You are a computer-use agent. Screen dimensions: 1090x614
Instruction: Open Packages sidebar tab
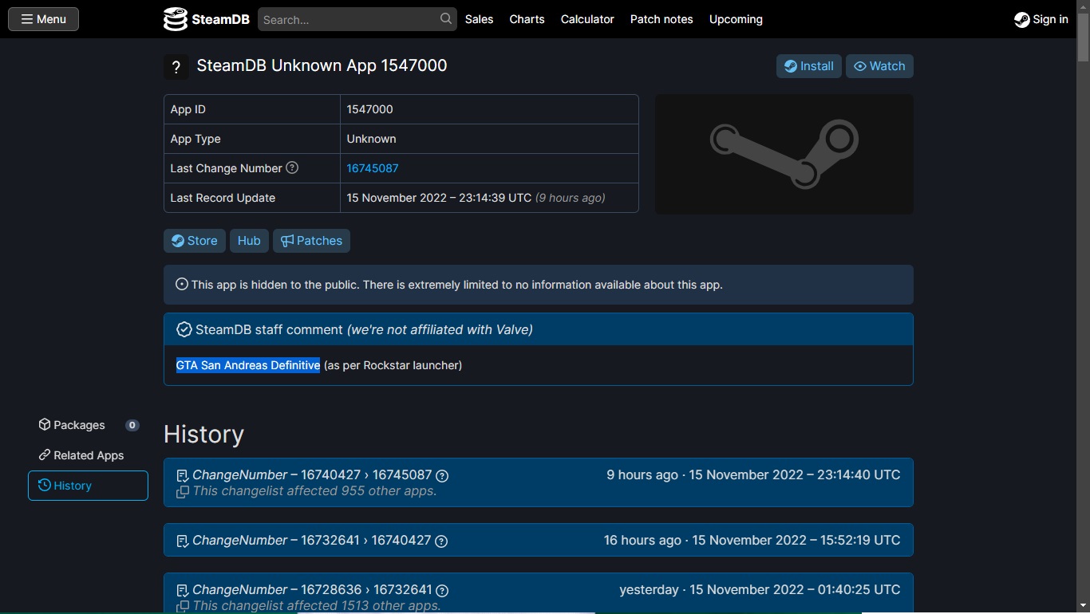(x=88, y=425)
